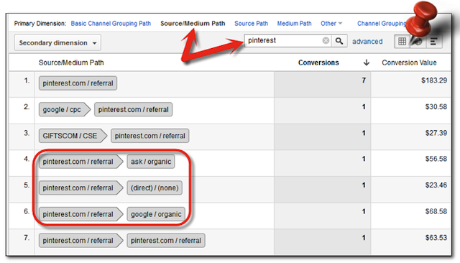This screenshot has height=263, width=460.
Task: Choose the Medium Path dimension
Action: [x=294, y=24]
